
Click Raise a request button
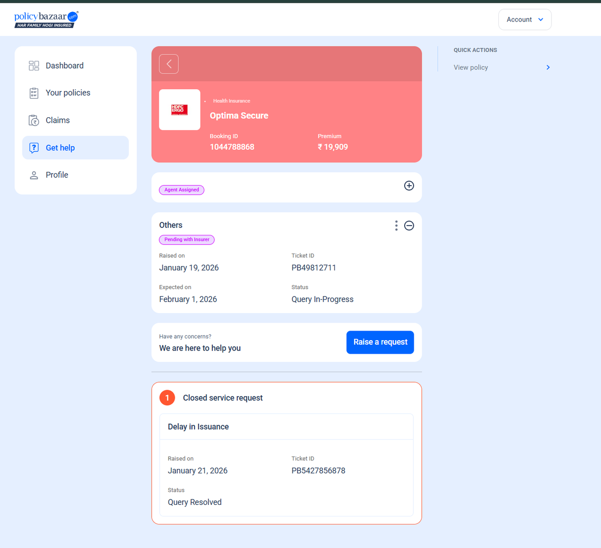tap(380, 342)
